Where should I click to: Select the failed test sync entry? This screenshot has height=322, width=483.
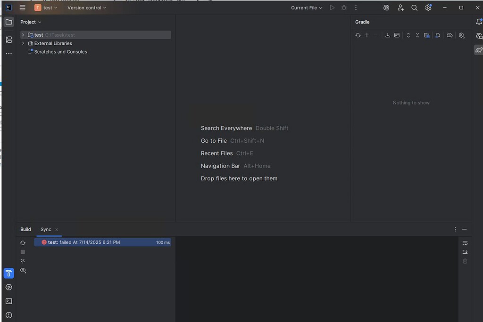coord(102,242)
